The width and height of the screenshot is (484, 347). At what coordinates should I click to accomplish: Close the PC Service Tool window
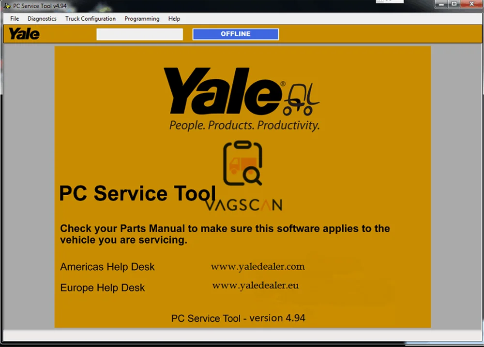click(x=471, y=4)
